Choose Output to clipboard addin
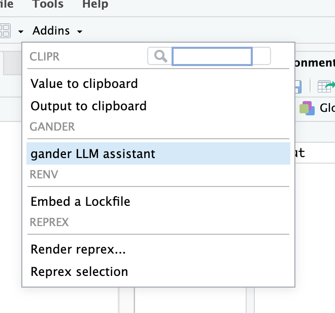The image size is (335, 313). point(88,106)
